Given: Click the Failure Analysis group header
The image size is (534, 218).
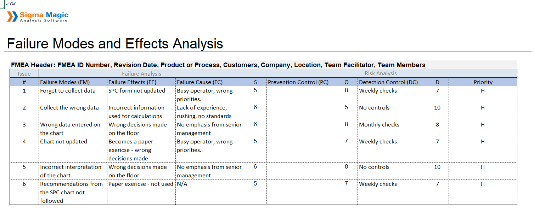Looking at the screenshot, I should 141,73.
